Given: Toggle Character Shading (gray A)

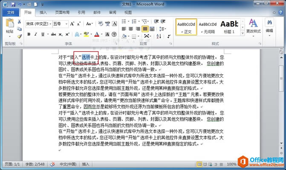Looking at the screenshot, I should (107, 34).
